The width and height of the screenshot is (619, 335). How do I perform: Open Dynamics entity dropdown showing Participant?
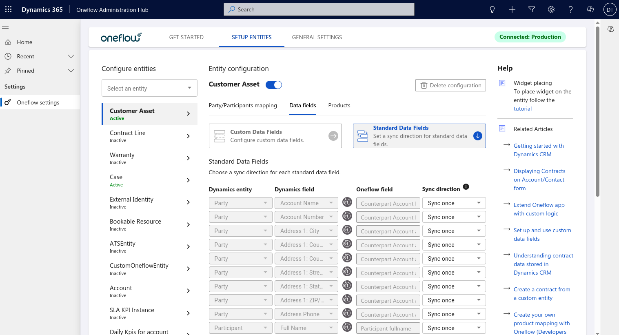pos(240,328)
